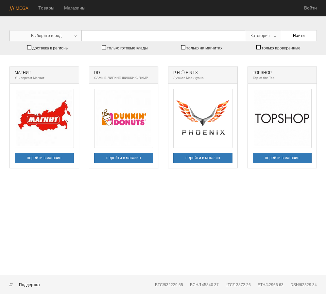Image resolution: width=326 pixels, height=294 pixels.
Task: Open the "Выберите город" dropdown
Action: [x=46, y=36]
